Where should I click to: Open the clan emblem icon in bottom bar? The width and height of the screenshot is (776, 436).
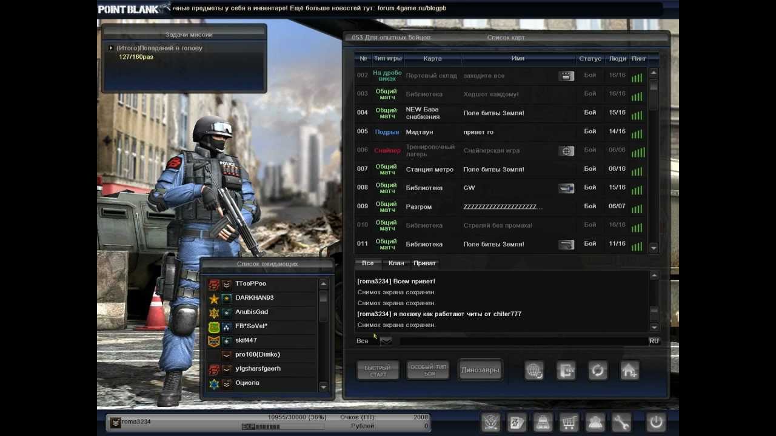[x=491, y=422]
